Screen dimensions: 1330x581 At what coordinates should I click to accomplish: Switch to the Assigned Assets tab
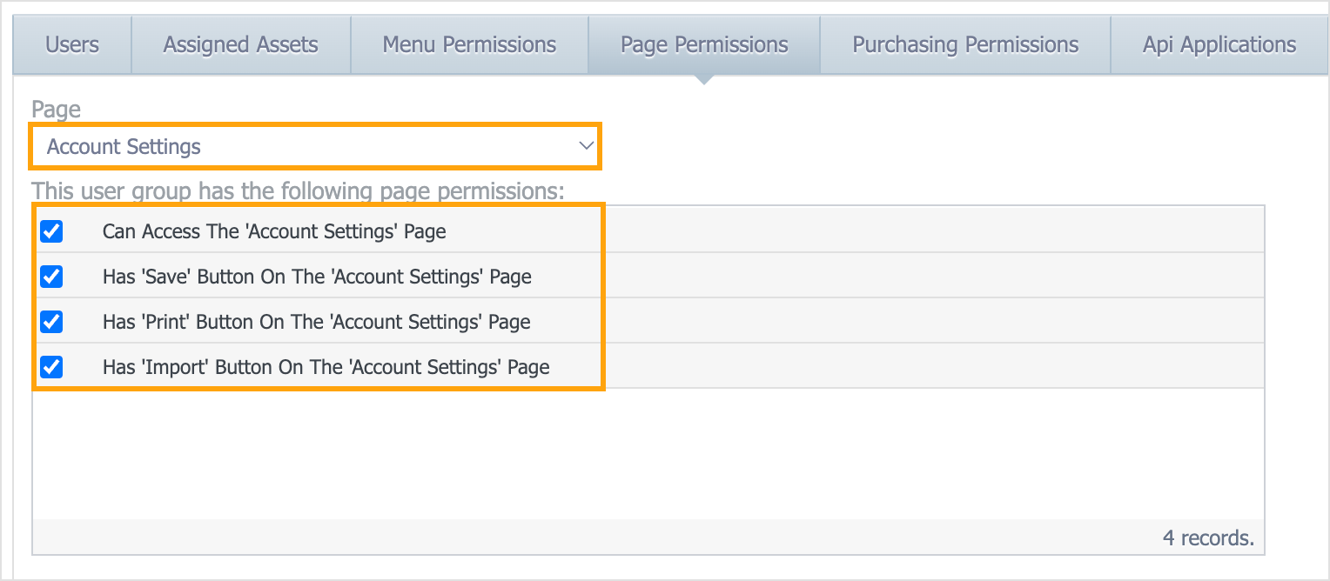(x=241, y=45)
